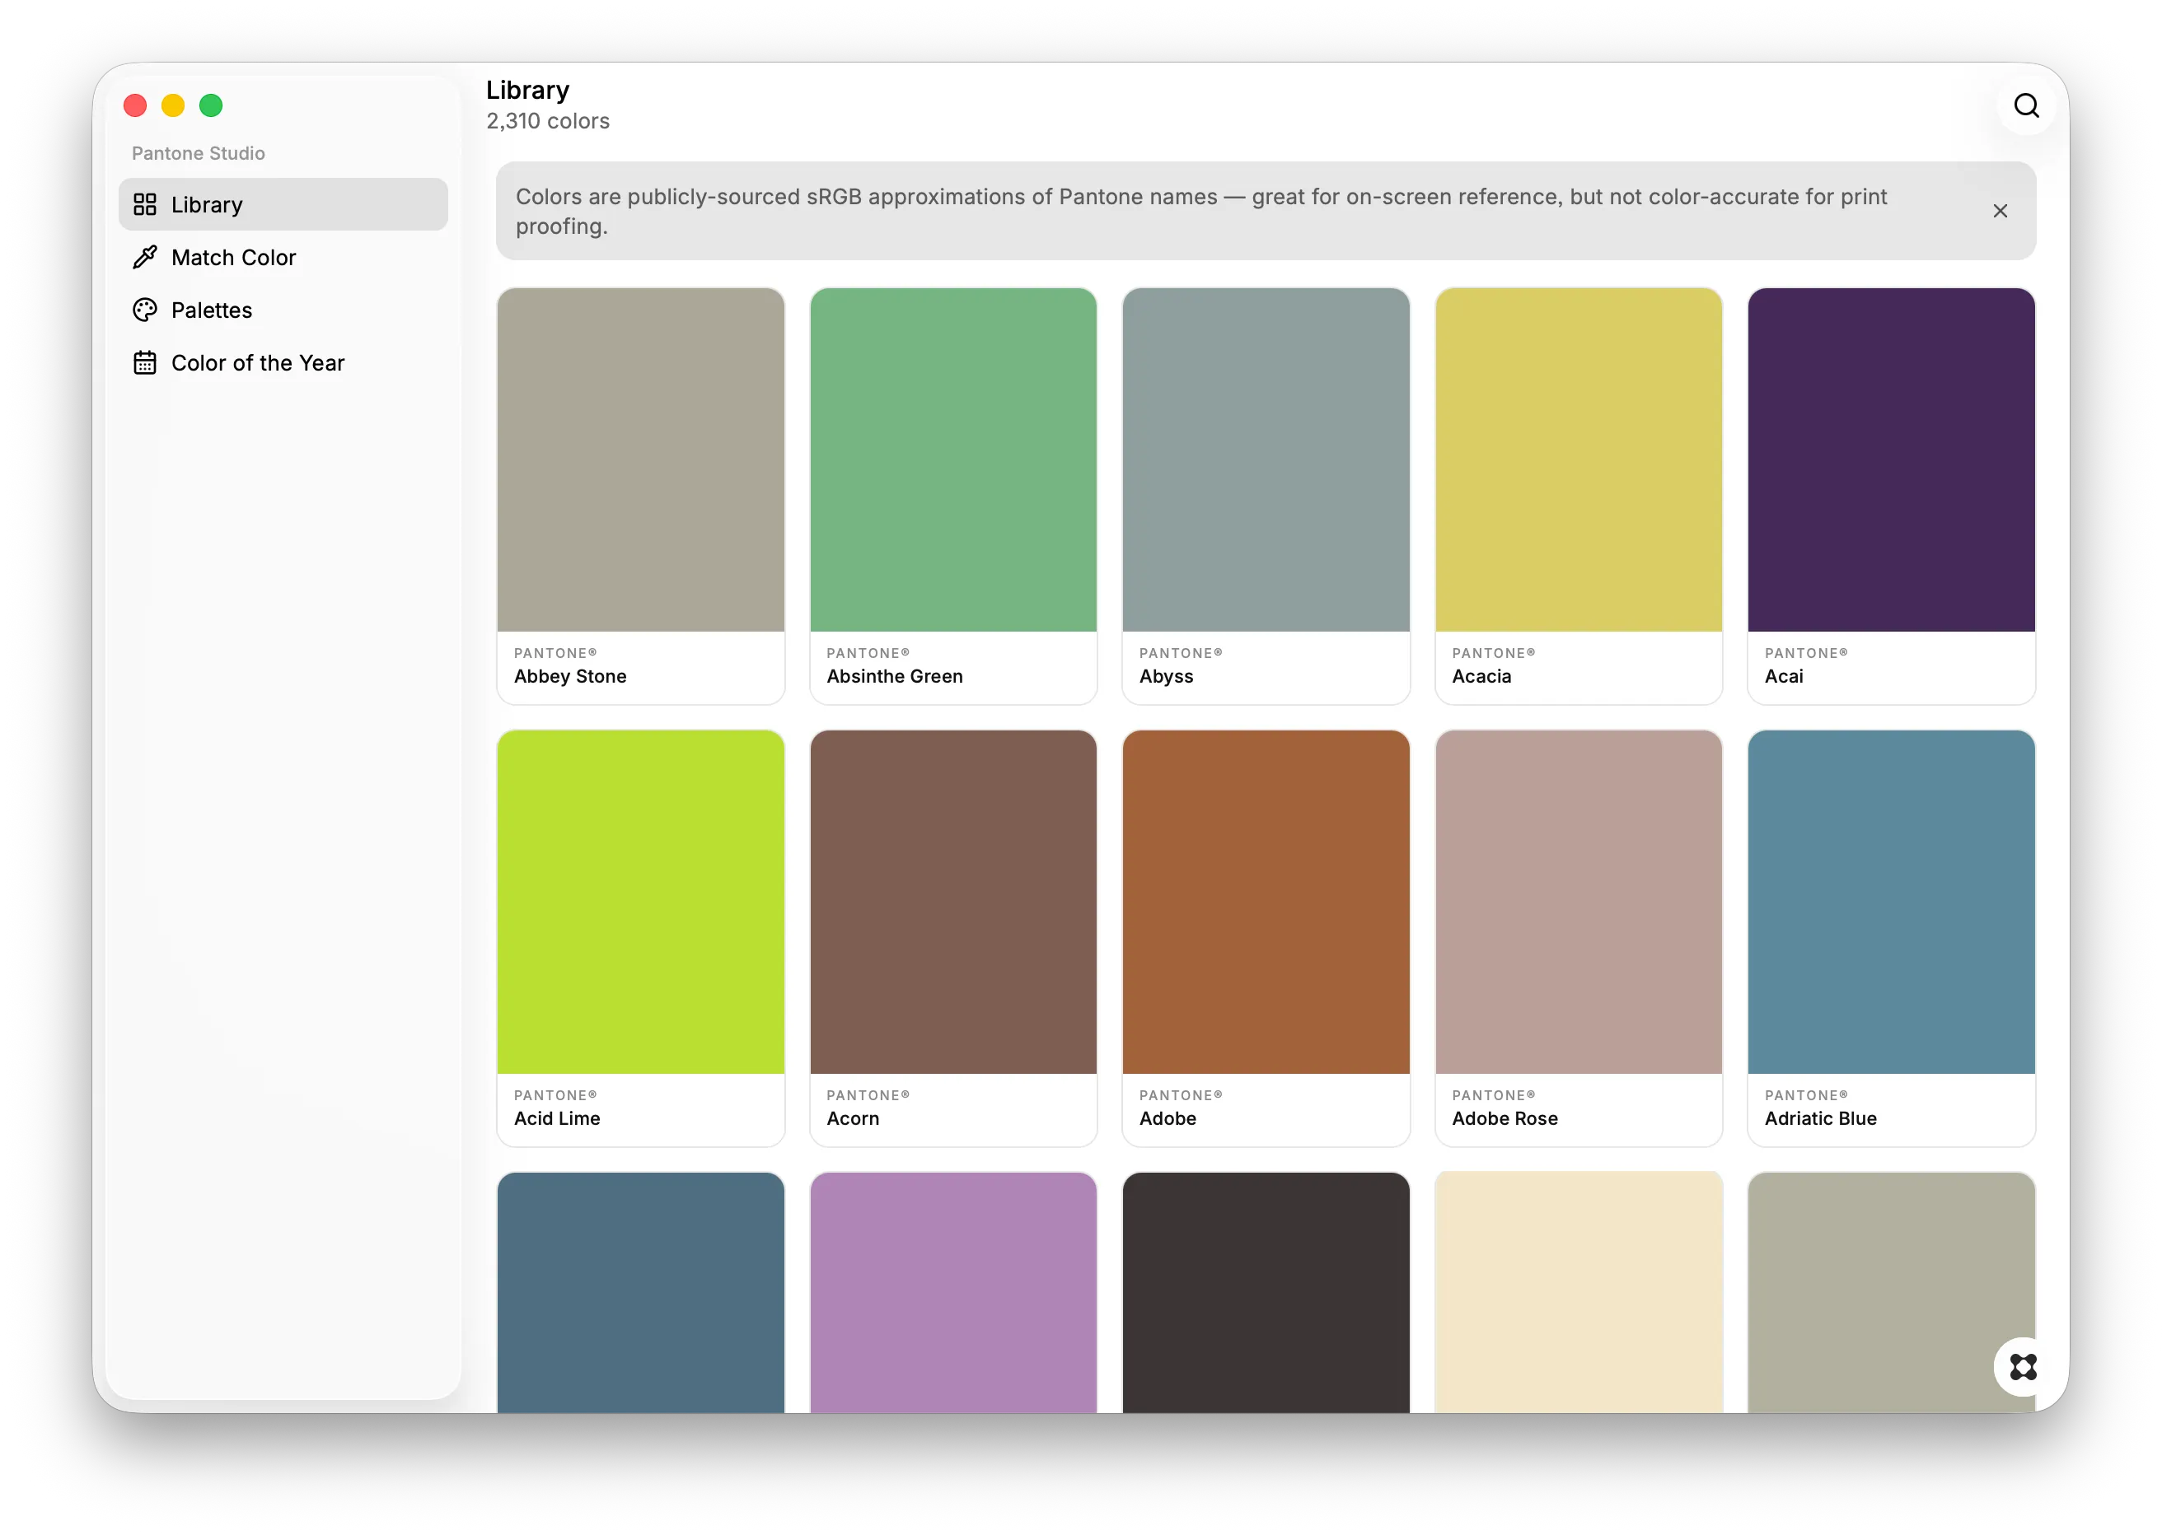This screenshot has height=1535, width=2162.
Task: Click the Palettes palette icon
Action: click(x=145, y=310)
